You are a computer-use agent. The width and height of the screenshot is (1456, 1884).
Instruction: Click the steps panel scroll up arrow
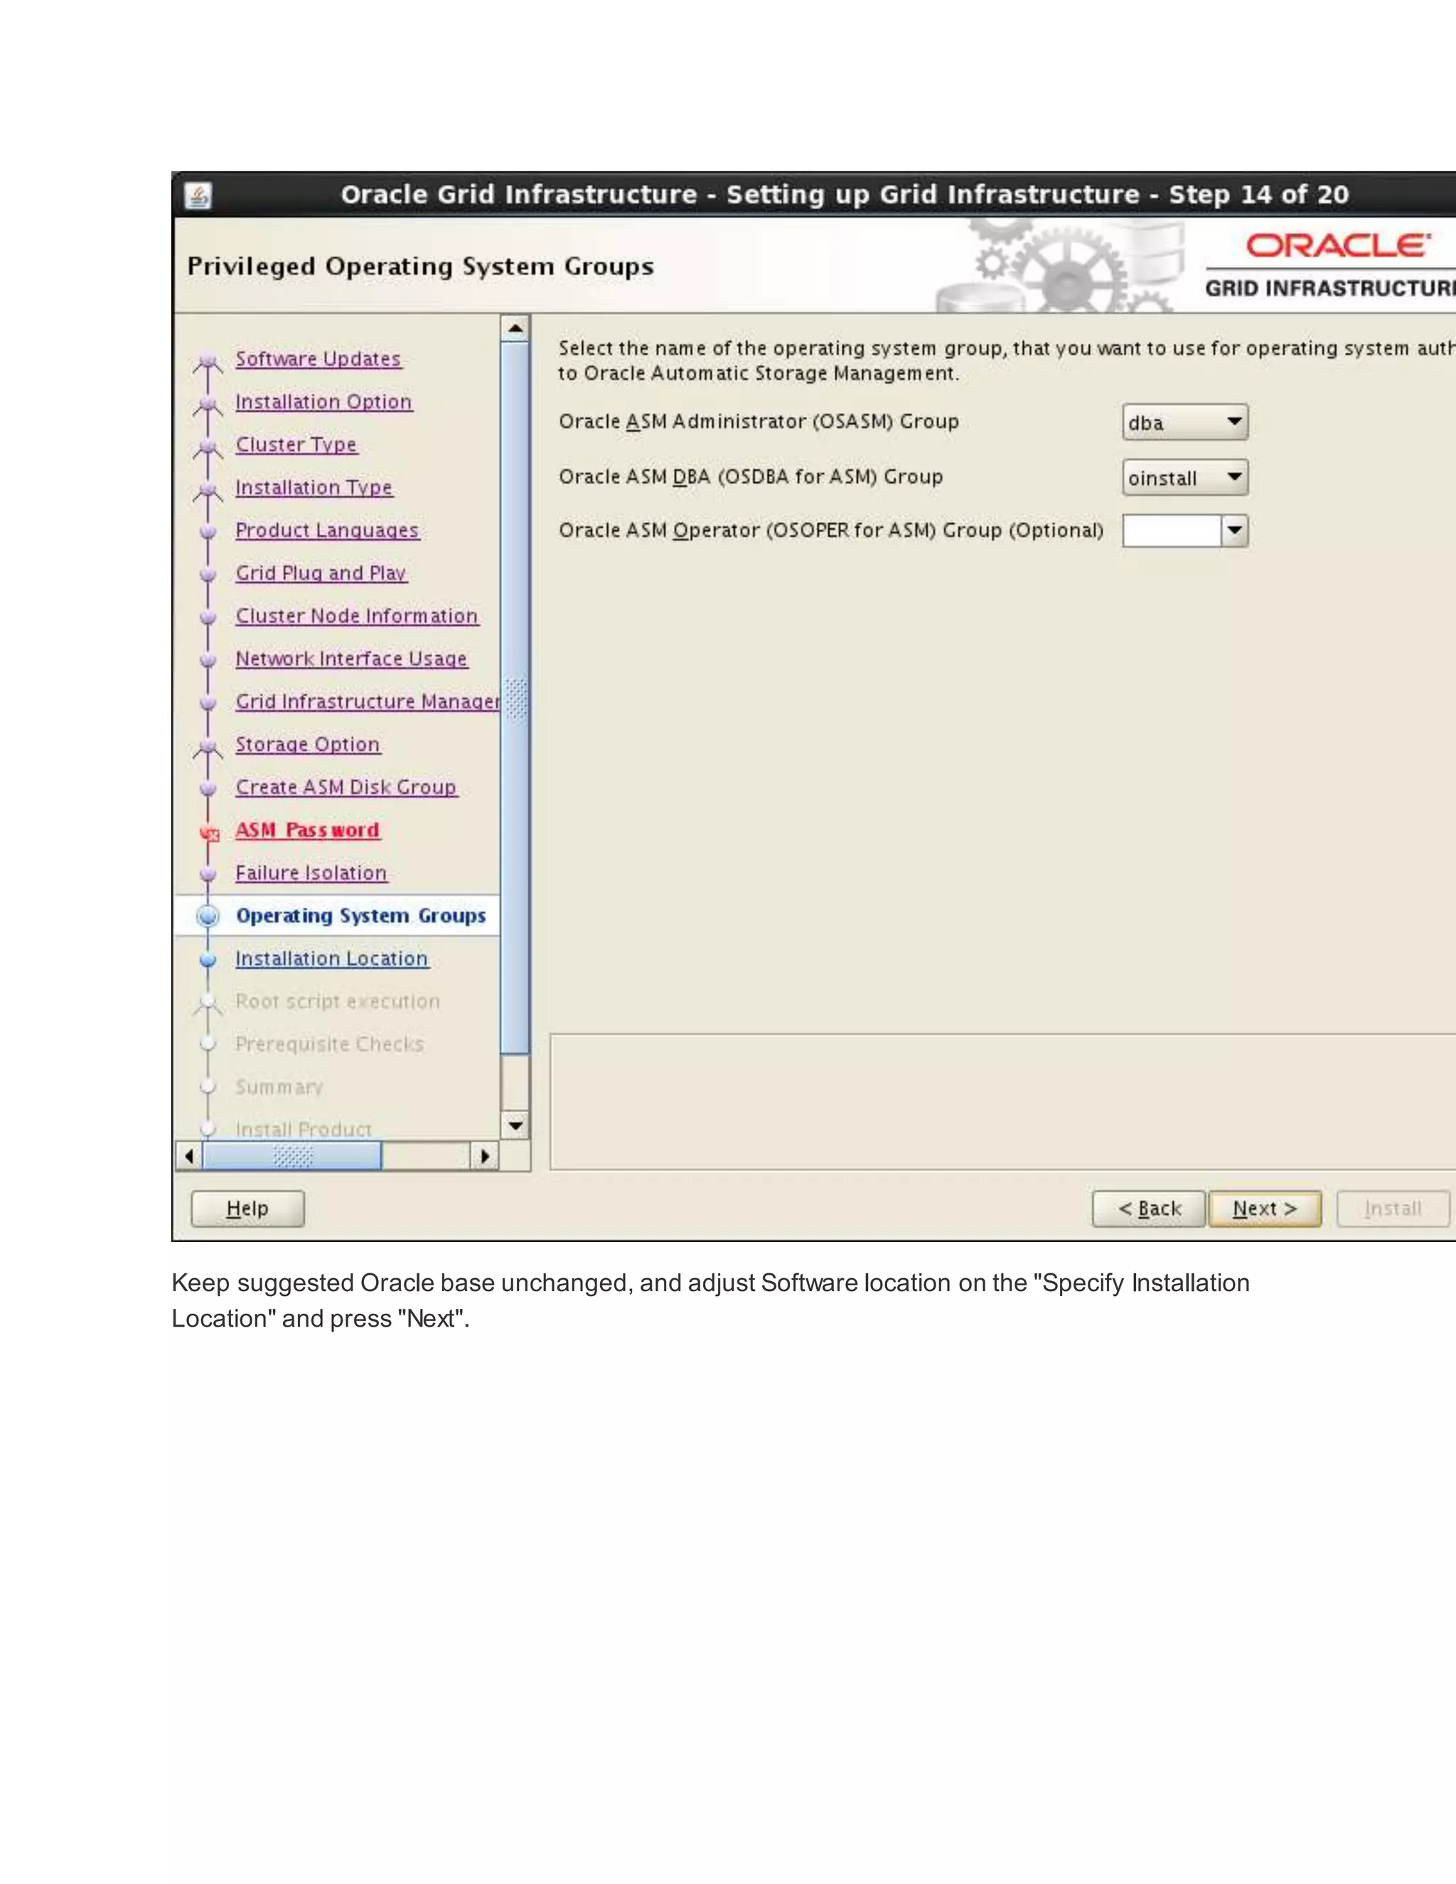tap(515, 328)
